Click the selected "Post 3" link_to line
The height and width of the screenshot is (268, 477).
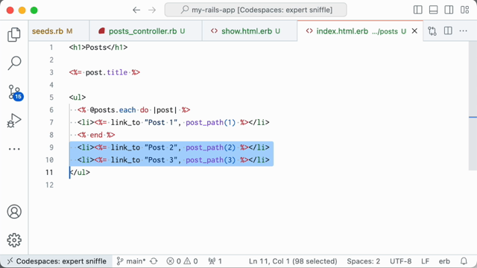click(174, 160)
